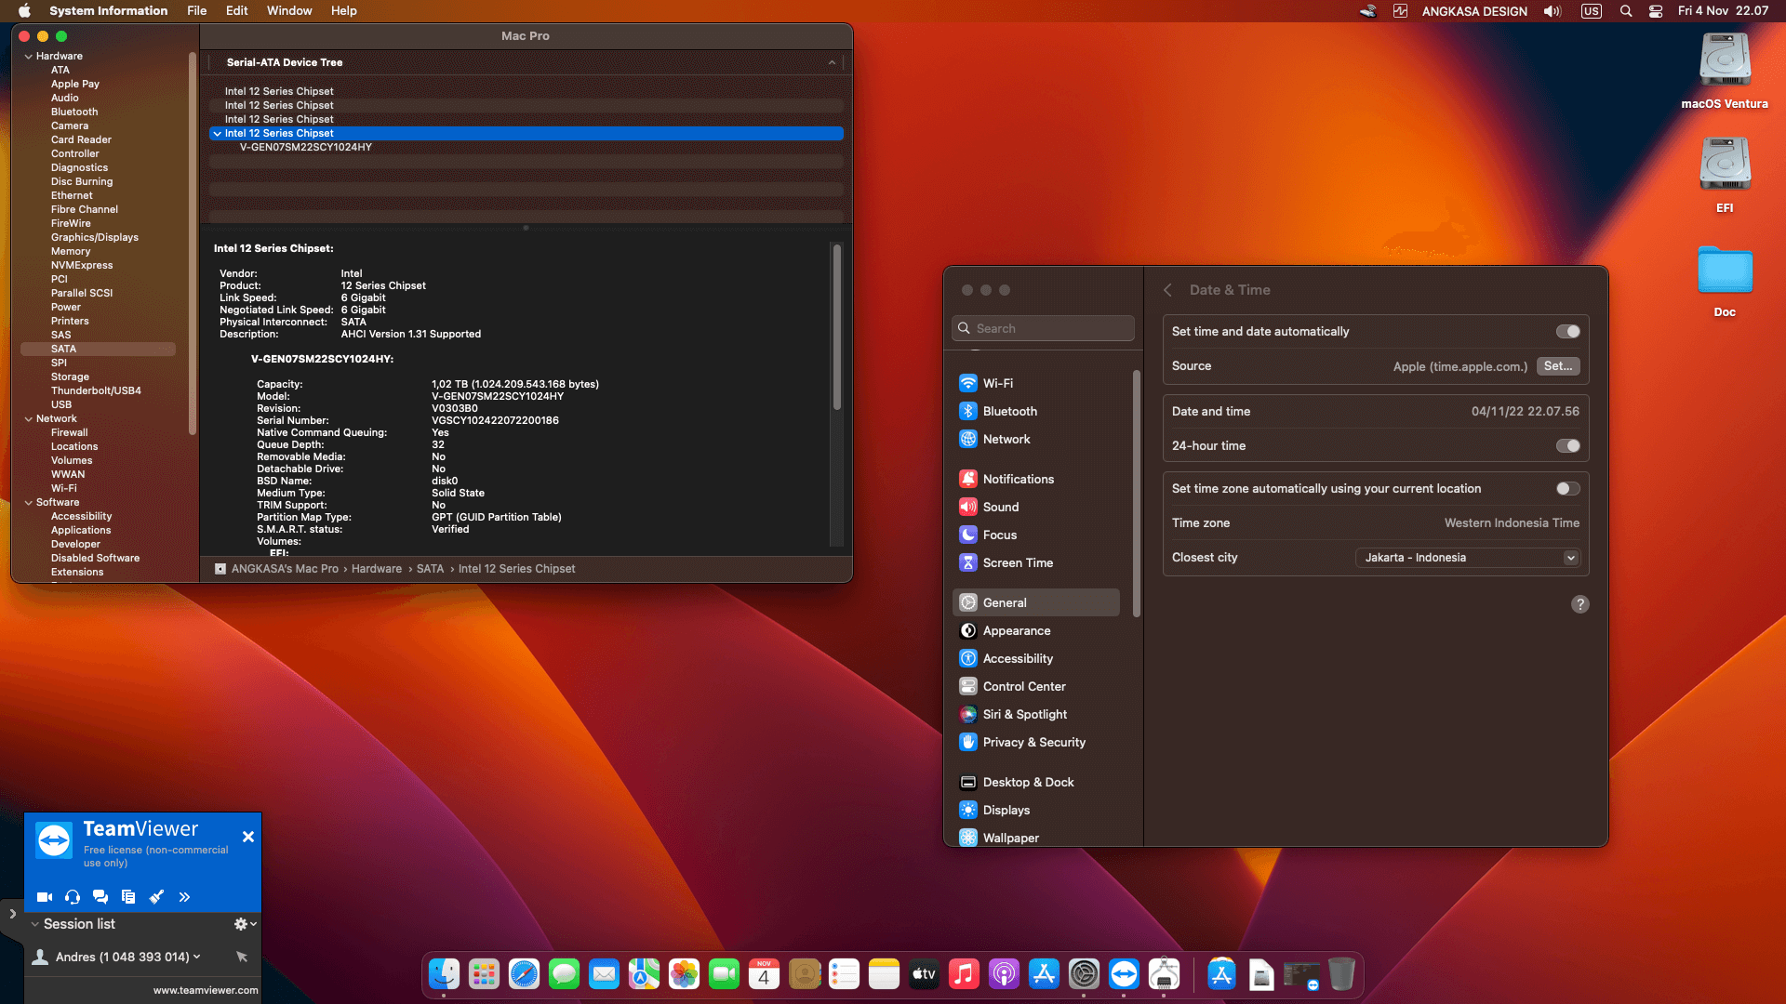Click the SATA details pane scrollbar
Screen dimensions: 1786x1004
point(837,326)
